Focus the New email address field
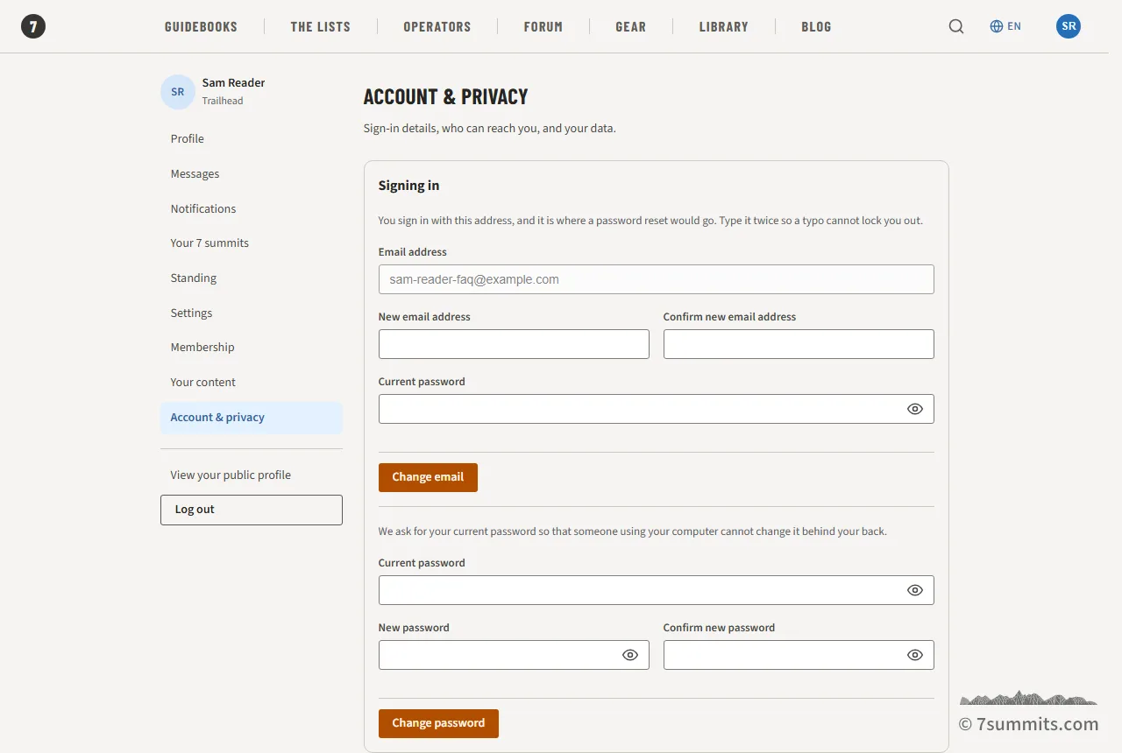Viewport: 1122px width, 753px height. (x=514, y=344)
